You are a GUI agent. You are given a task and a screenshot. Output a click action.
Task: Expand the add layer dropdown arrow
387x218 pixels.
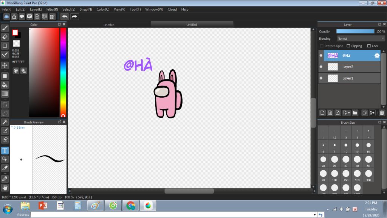[349, 113]
